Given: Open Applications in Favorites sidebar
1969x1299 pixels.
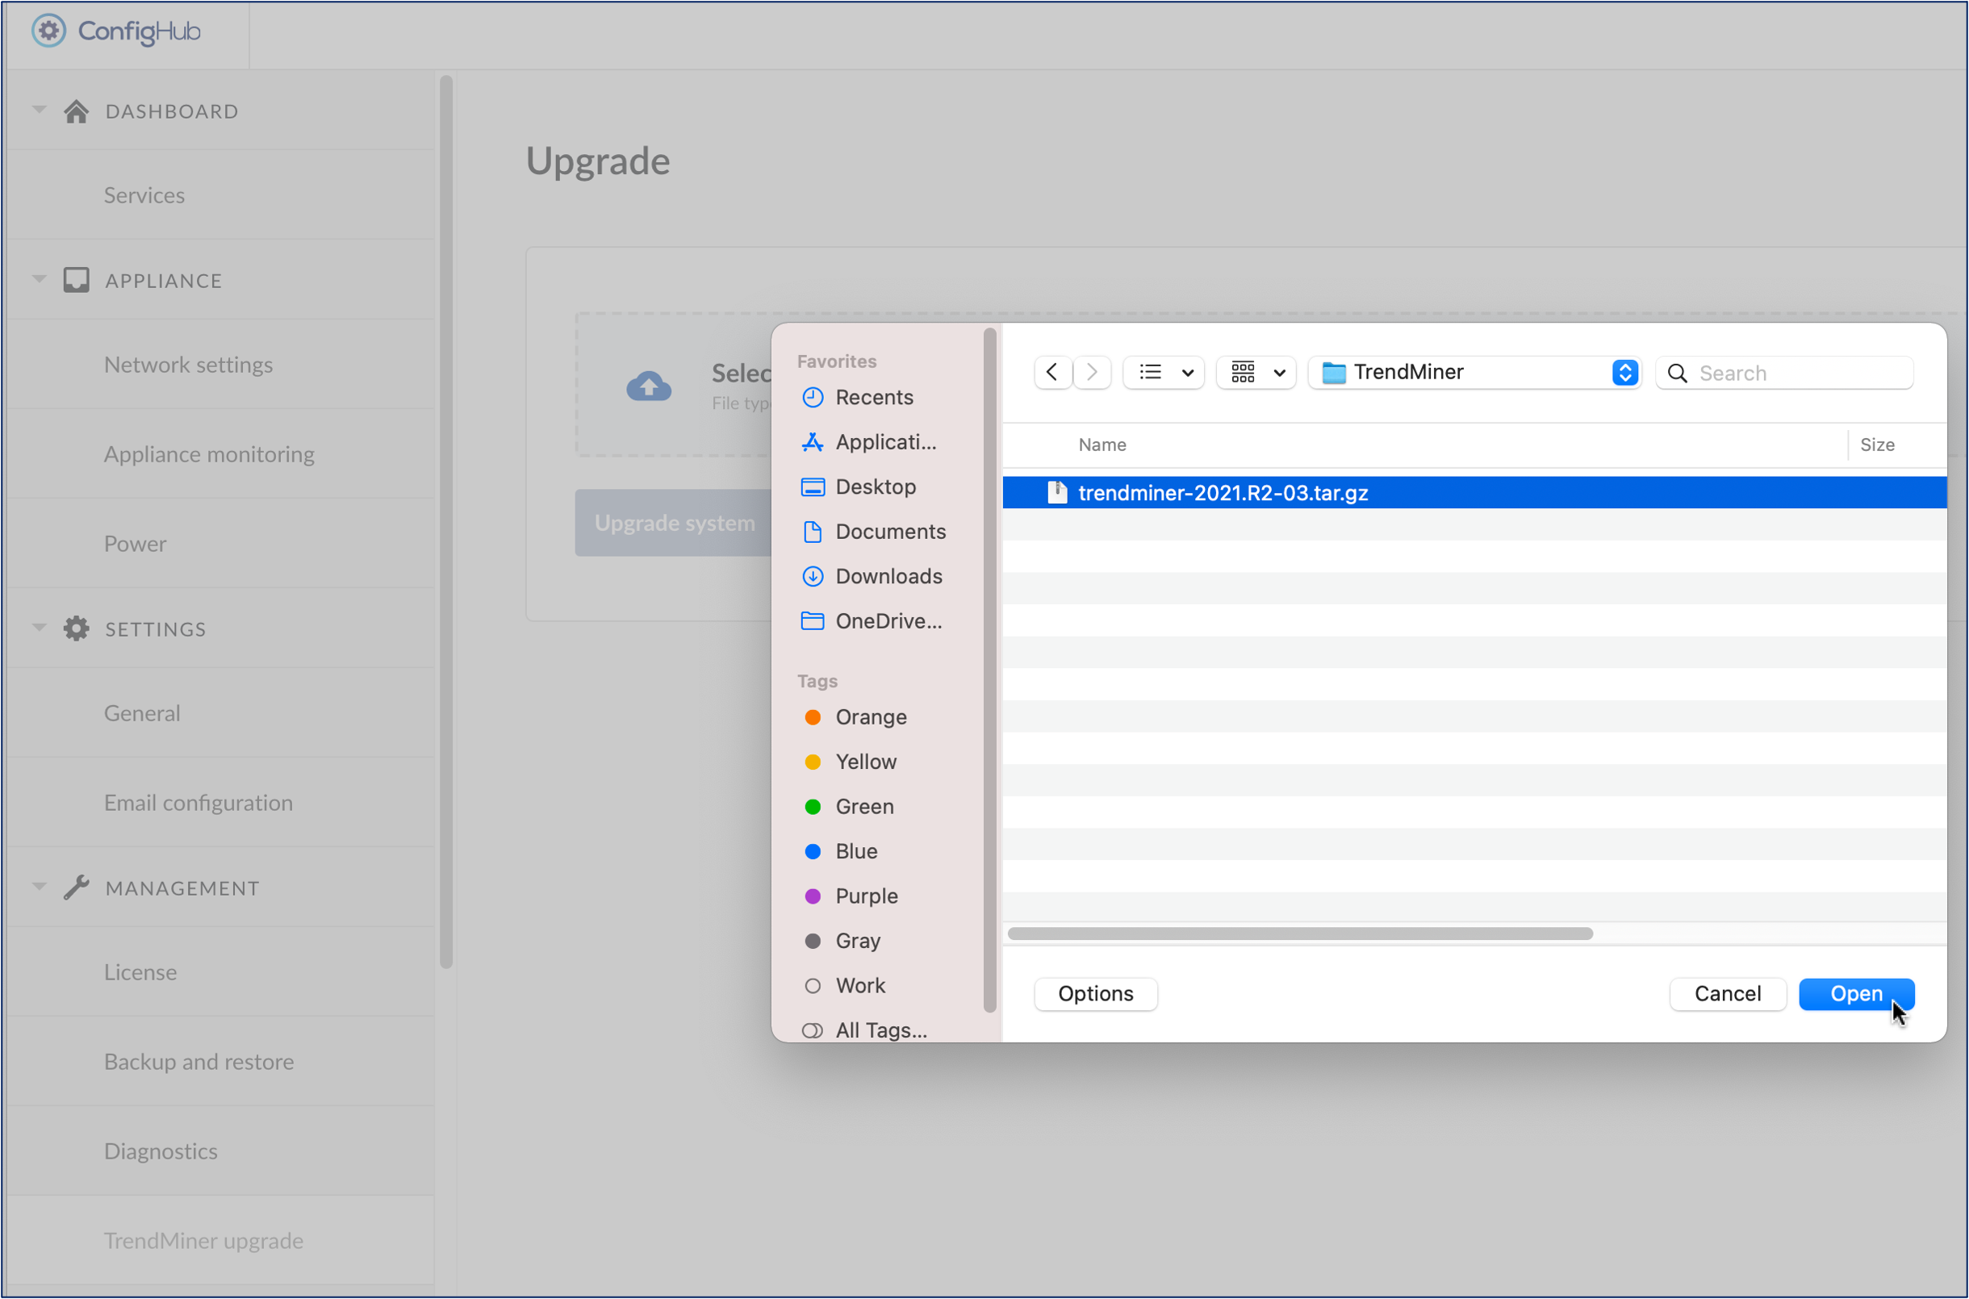Looking at the screenshot, I should pyautogui.click(x=869, y=441).
